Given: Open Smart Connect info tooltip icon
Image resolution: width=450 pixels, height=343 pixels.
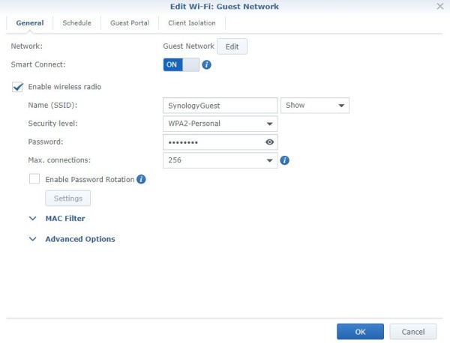Looking at the screenshot, I should (x=207, y=64).
